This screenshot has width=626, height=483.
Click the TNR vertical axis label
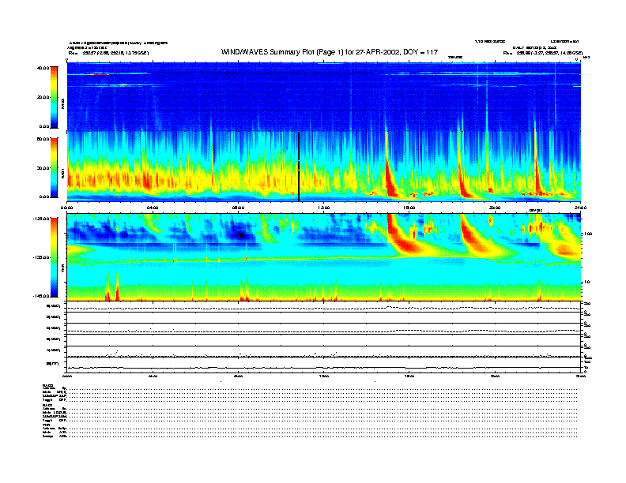(62, 270)
